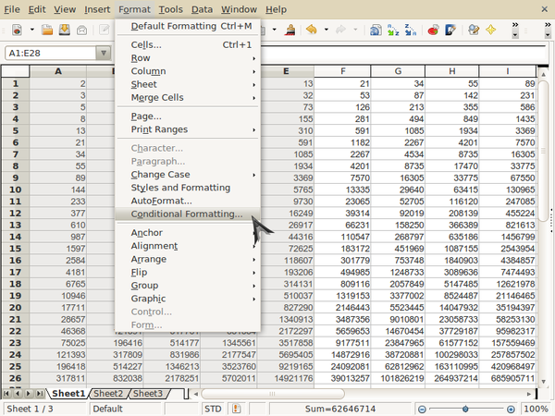Choose Conditional Formatting... menu entry
Viewport: 555px width, 416px height.
[x=188, y=214]
